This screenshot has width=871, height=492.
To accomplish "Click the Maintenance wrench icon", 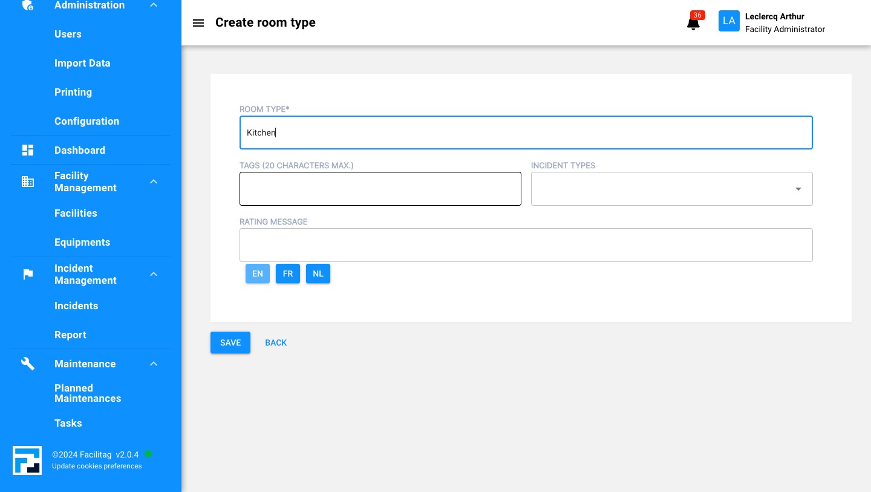I will pos(28,364).
